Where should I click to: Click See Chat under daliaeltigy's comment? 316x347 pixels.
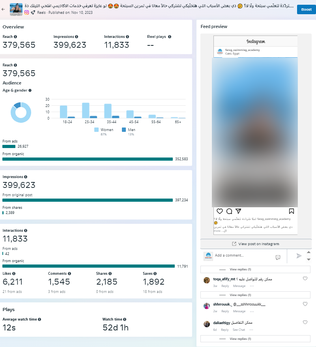click(x=239, y=330)
